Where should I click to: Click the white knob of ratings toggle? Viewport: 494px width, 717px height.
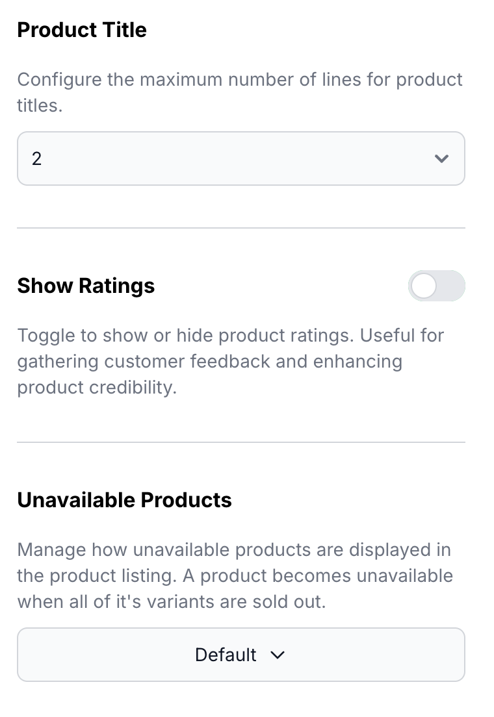[x=424, y=286]
